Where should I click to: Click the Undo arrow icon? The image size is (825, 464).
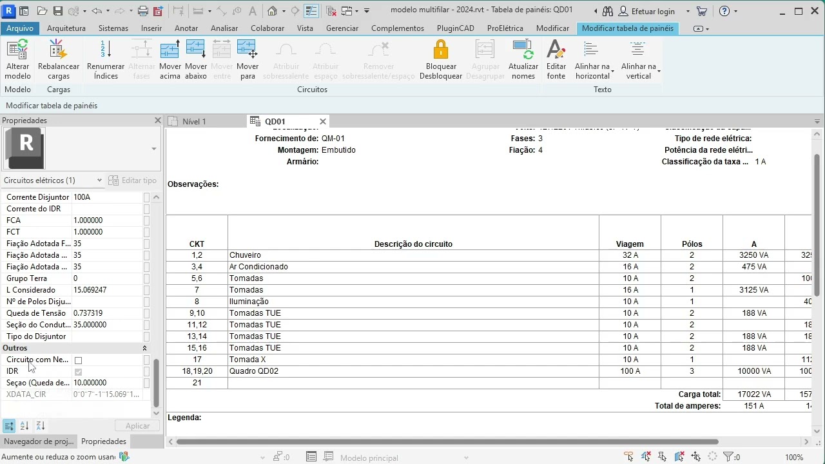coord(96,11)
